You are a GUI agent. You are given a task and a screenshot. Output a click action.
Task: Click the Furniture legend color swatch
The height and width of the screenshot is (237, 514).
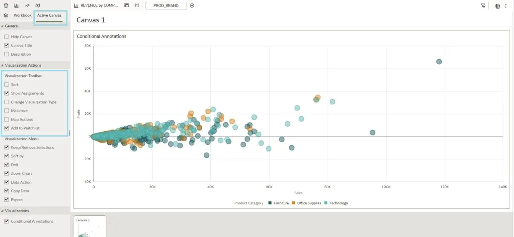(270, 203)
